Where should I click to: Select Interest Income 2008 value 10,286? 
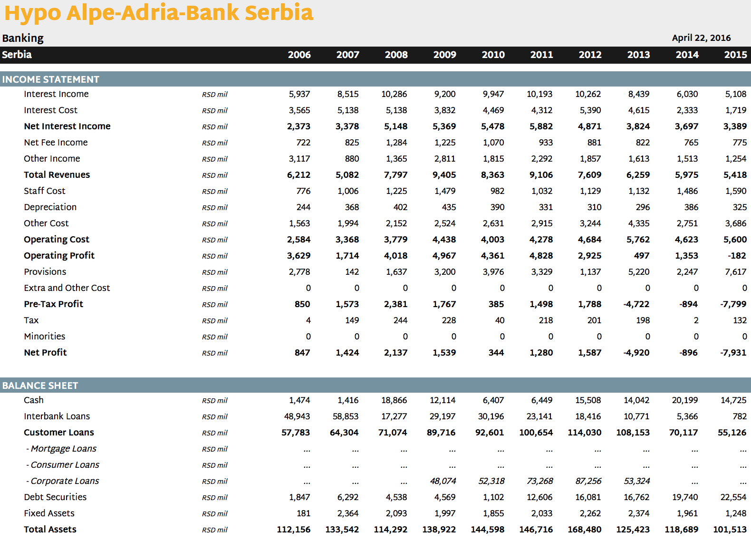[x=394, y=94]
